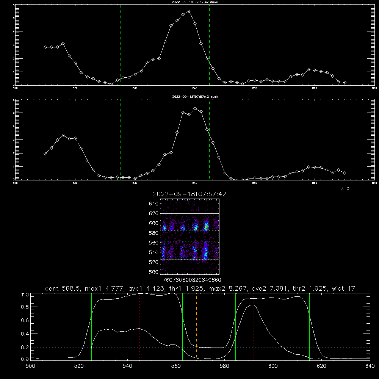This screenshot has width=379, height=379.
Task: Click the green vertical line near 585
Action: (235, 326)
